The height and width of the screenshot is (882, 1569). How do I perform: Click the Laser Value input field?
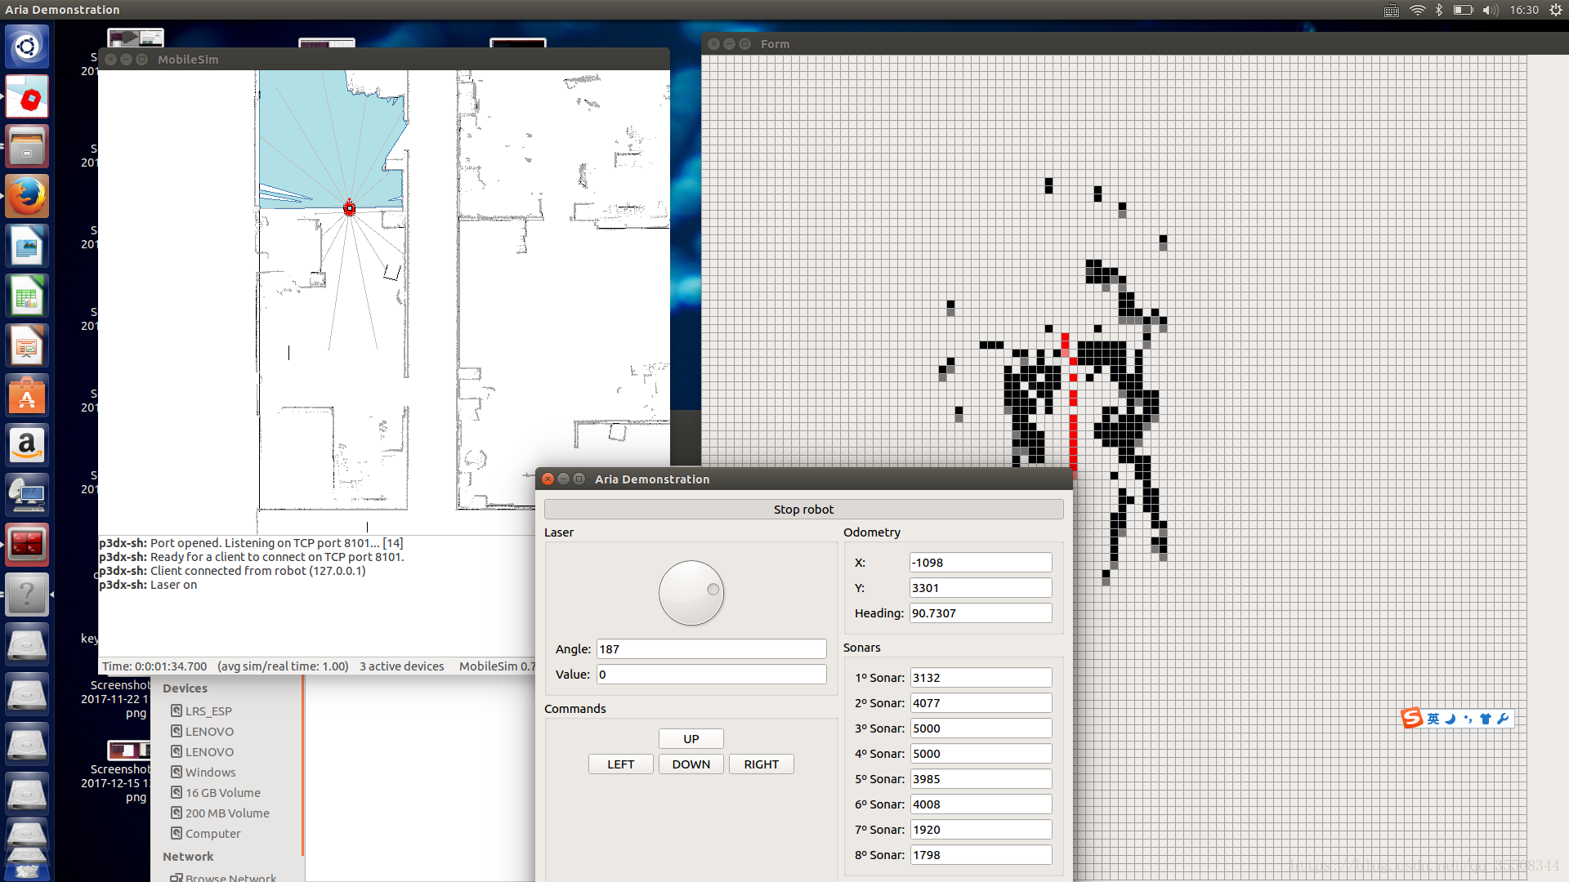coord(711,674)
